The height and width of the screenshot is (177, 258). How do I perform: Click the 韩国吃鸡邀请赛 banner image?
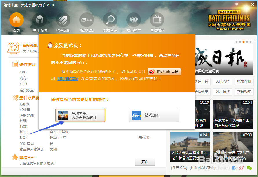click(224, 58)
